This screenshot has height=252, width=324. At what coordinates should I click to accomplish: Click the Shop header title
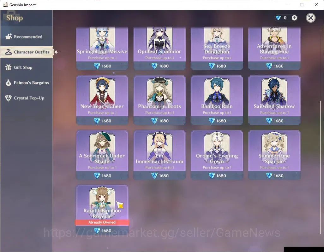(15, 18)
